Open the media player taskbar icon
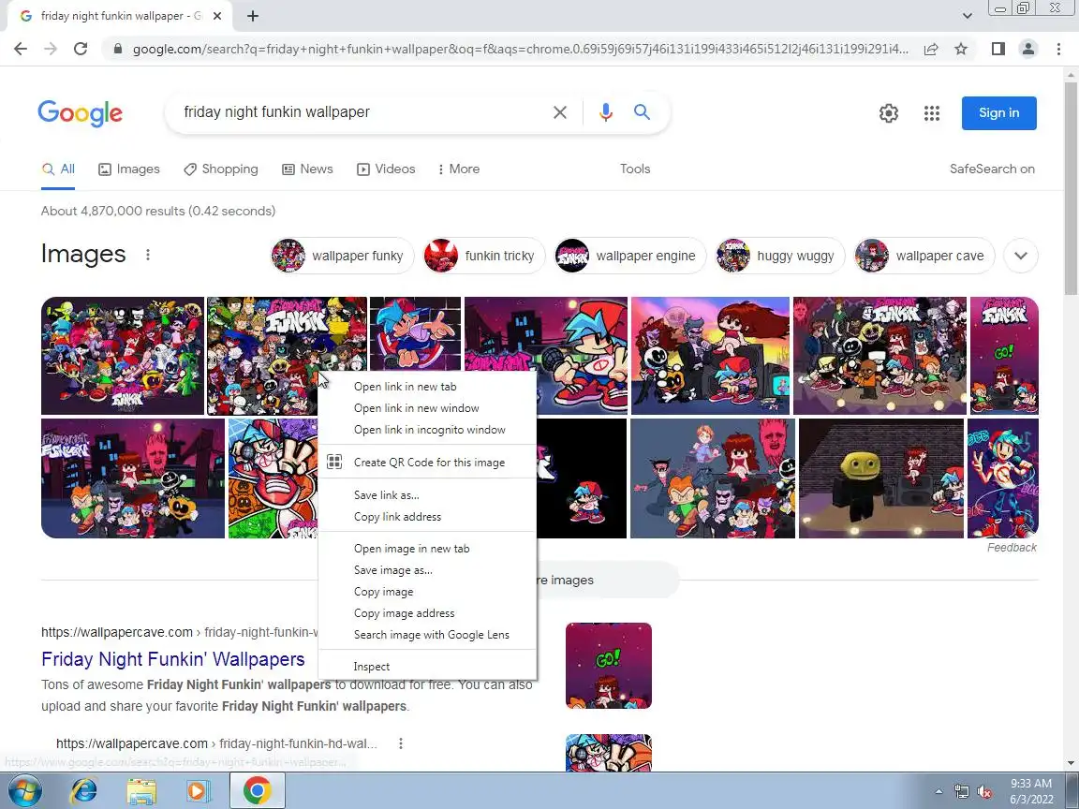The height and width of the screenshot is (809, 1079). (199, 791)
